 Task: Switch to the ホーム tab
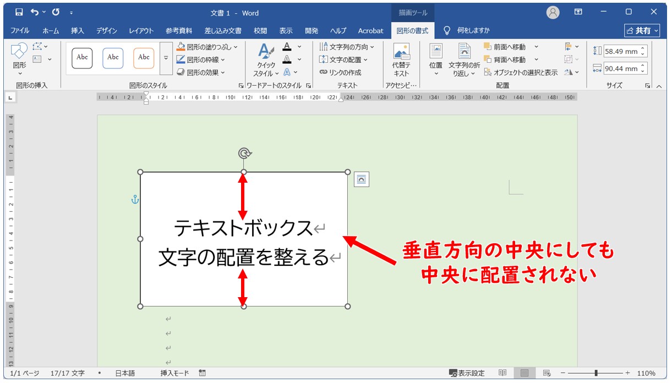point(51,31)
